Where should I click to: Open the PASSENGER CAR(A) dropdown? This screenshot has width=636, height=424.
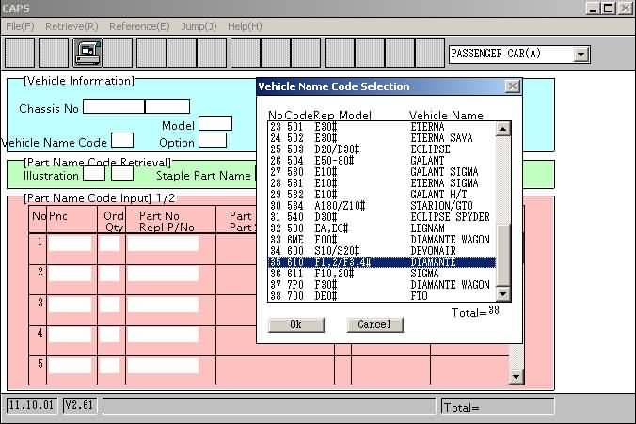[580, 54]
